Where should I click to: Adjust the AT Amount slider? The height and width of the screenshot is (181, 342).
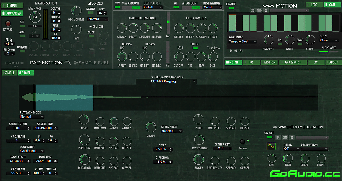pyautogui.click(x=191, y=8)
